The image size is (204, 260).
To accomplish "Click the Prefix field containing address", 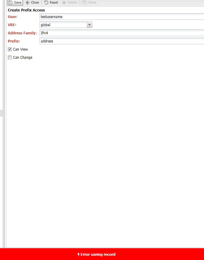I will coord(122,41).
